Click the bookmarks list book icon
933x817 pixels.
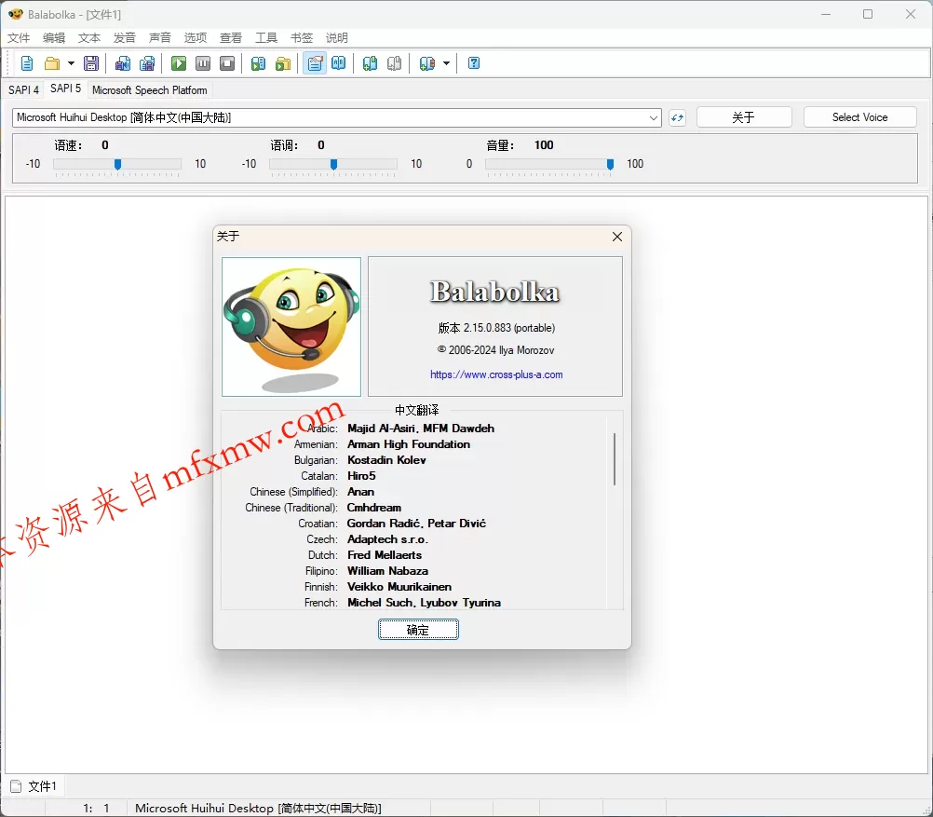[426, 63]
